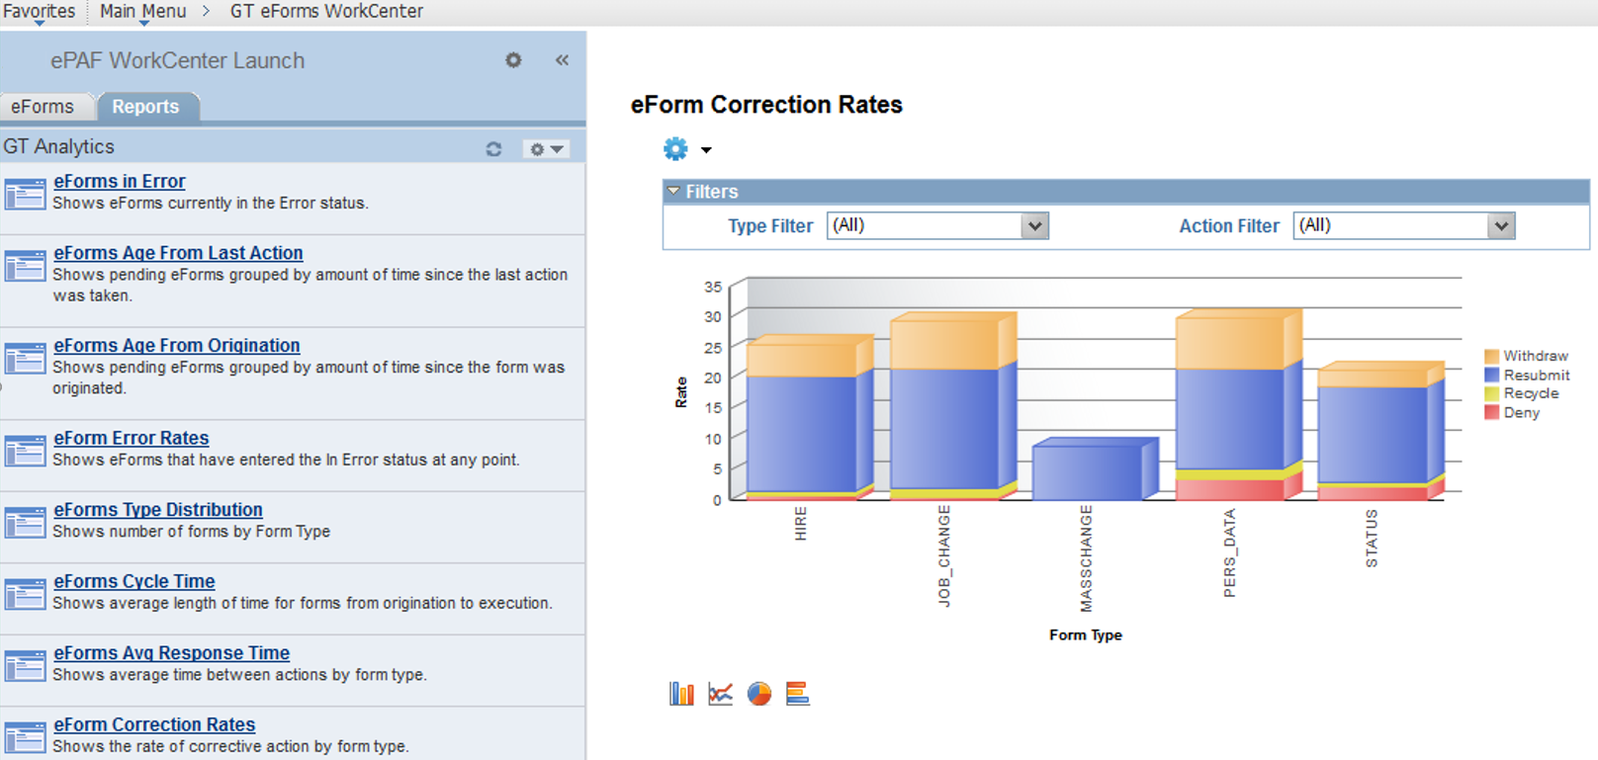This screenshot has height=760, width=1598.
Task: Click the MASSCHANGE bar in chart
Action: 1095,469
